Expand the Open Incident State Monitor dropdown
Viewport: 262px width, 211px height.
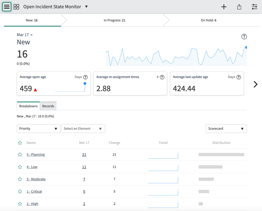coord(87,7)
